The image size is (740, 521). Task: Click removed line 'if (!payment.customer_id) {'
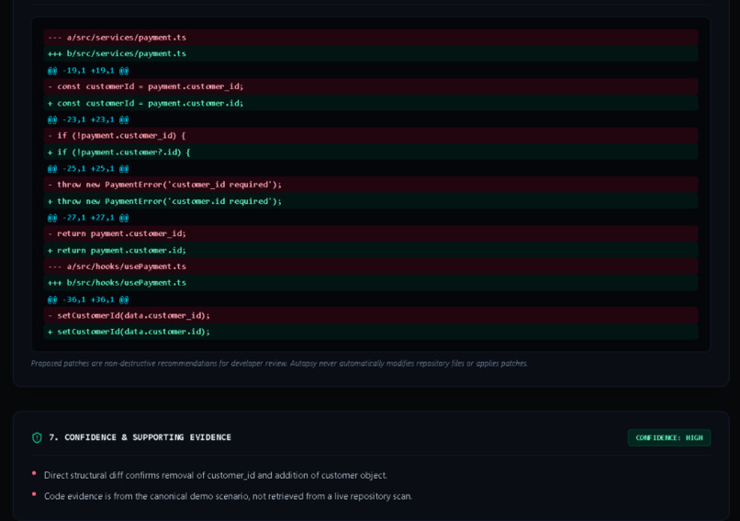pos(371,136)
